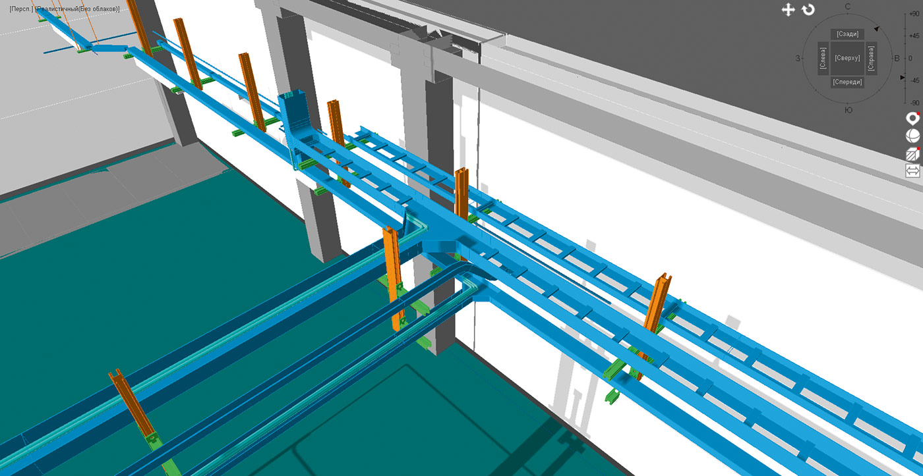Image resolution: width=923 pixels, height=476 pixels.
Task: Click the rotate view circular arrow icon
Action: coord(808,10)
